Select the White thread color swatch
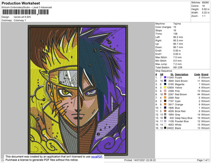The height and width of the screenshot is (163, 211). pyautogui.click(x=165, y=125)
